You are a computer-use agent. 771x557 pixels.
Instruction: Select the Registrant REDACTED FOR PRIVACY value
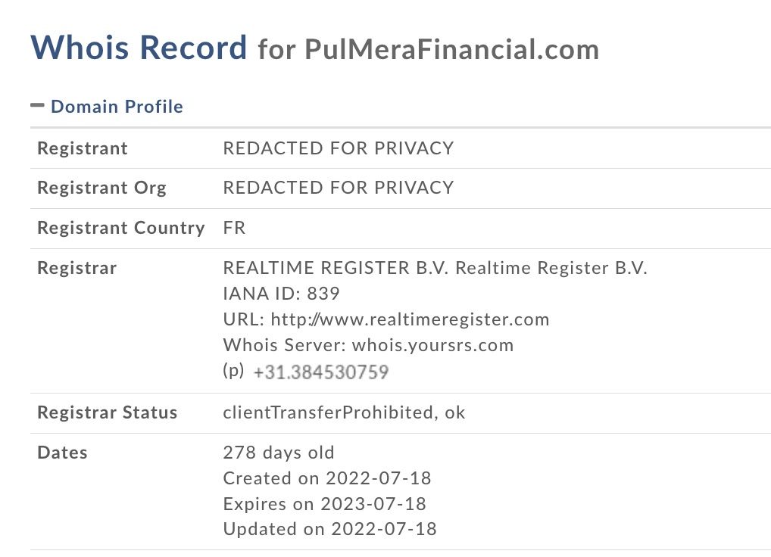pos(339,148)
